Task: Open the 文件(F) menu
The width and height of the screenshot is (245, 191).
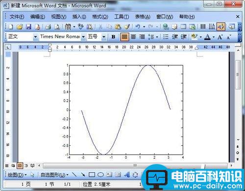Action: 17,17
